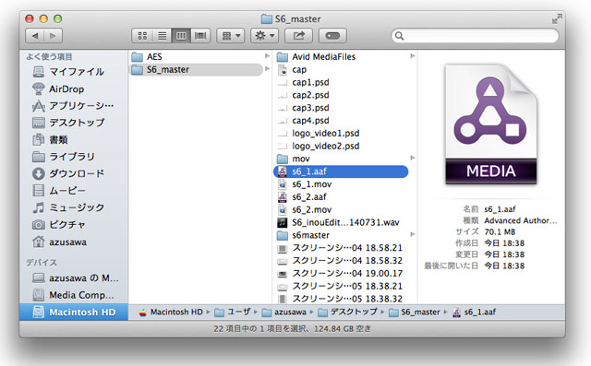Click ユーザ in the path bar
Viewport: 591px width, 366px height.
233,313
